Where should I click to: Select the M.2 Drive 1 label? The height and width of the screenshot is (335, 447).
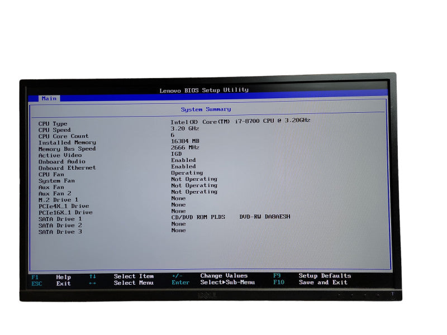tap(58, 200)
